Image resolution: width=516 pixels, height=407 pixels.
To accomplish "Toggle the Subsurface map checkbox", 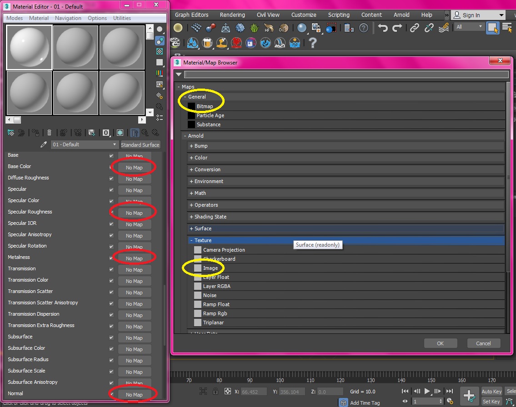I will click(111, 338).
